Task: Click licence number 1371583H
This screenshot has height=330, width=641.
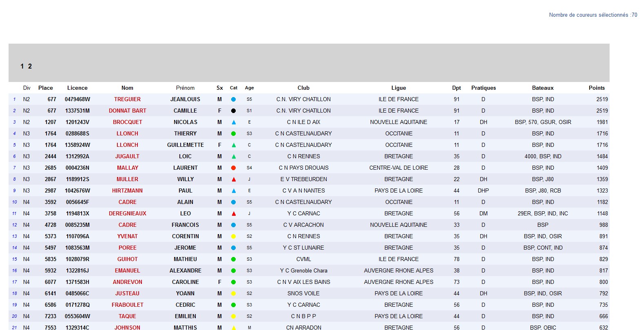Action: (x=77, y=282)
